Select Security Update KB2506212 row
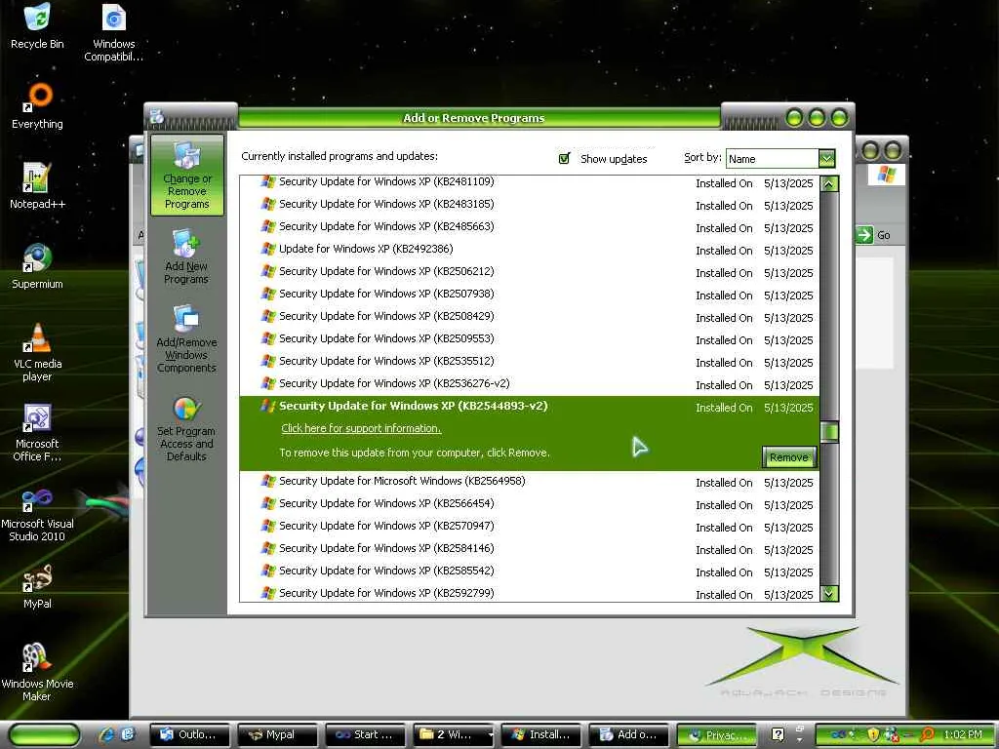This screenshot has height=749, width=999. point(530,271)
